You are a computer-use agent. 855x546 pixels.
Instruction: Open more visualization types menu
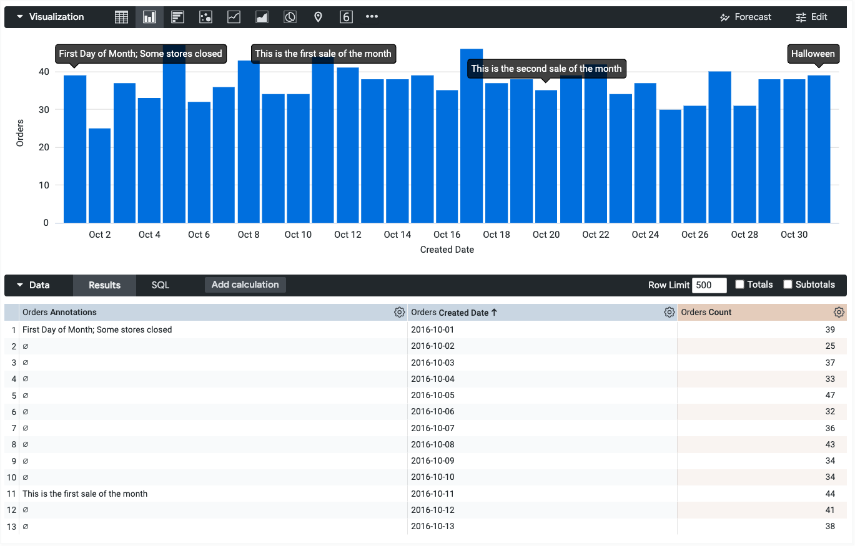tap(372, 17)
